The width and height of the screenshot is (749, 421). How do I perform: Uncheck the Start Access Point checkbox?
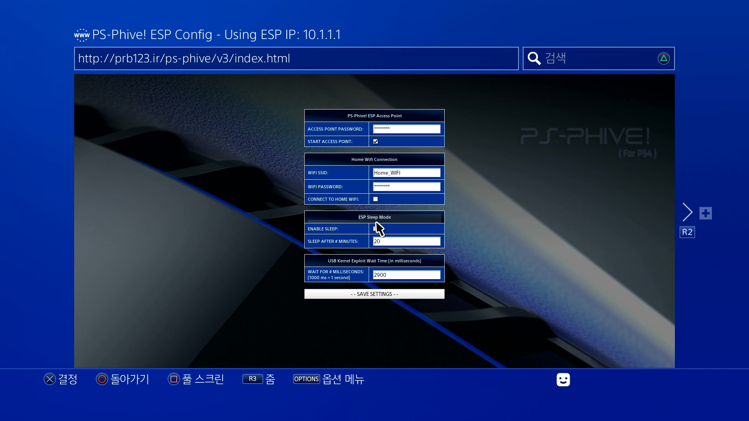click(x=375, y=142)
